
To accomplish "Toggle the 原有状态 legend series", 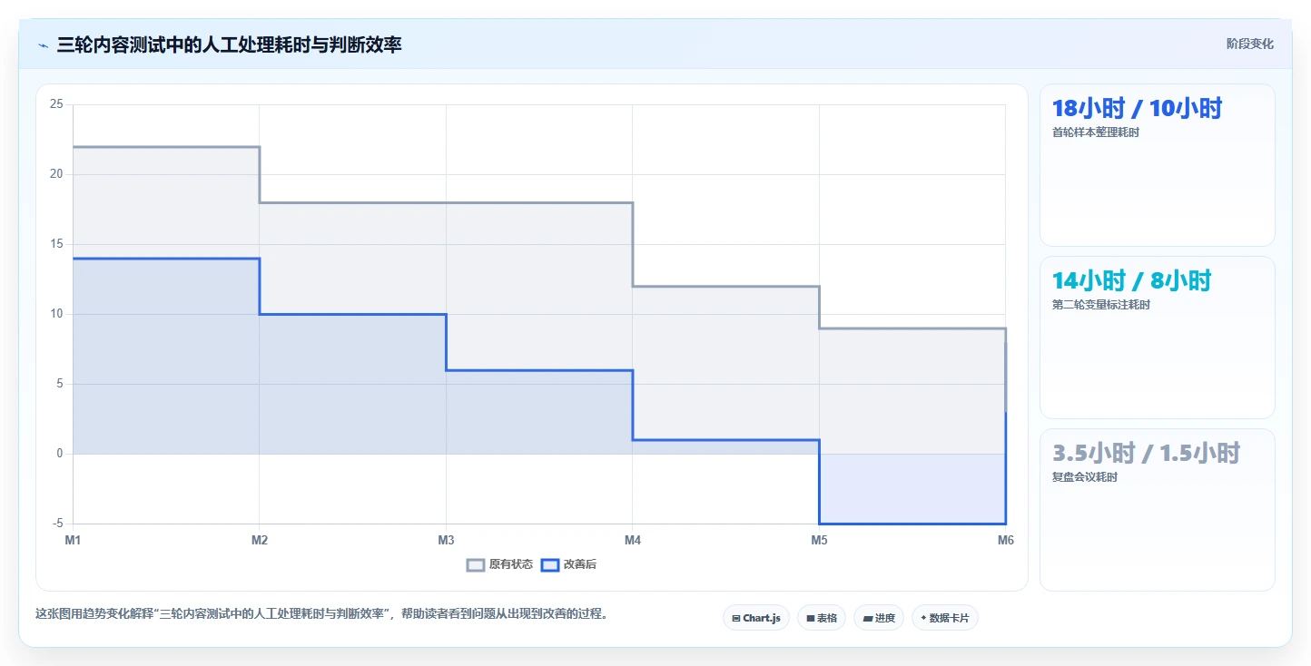I will pos(499,564).
